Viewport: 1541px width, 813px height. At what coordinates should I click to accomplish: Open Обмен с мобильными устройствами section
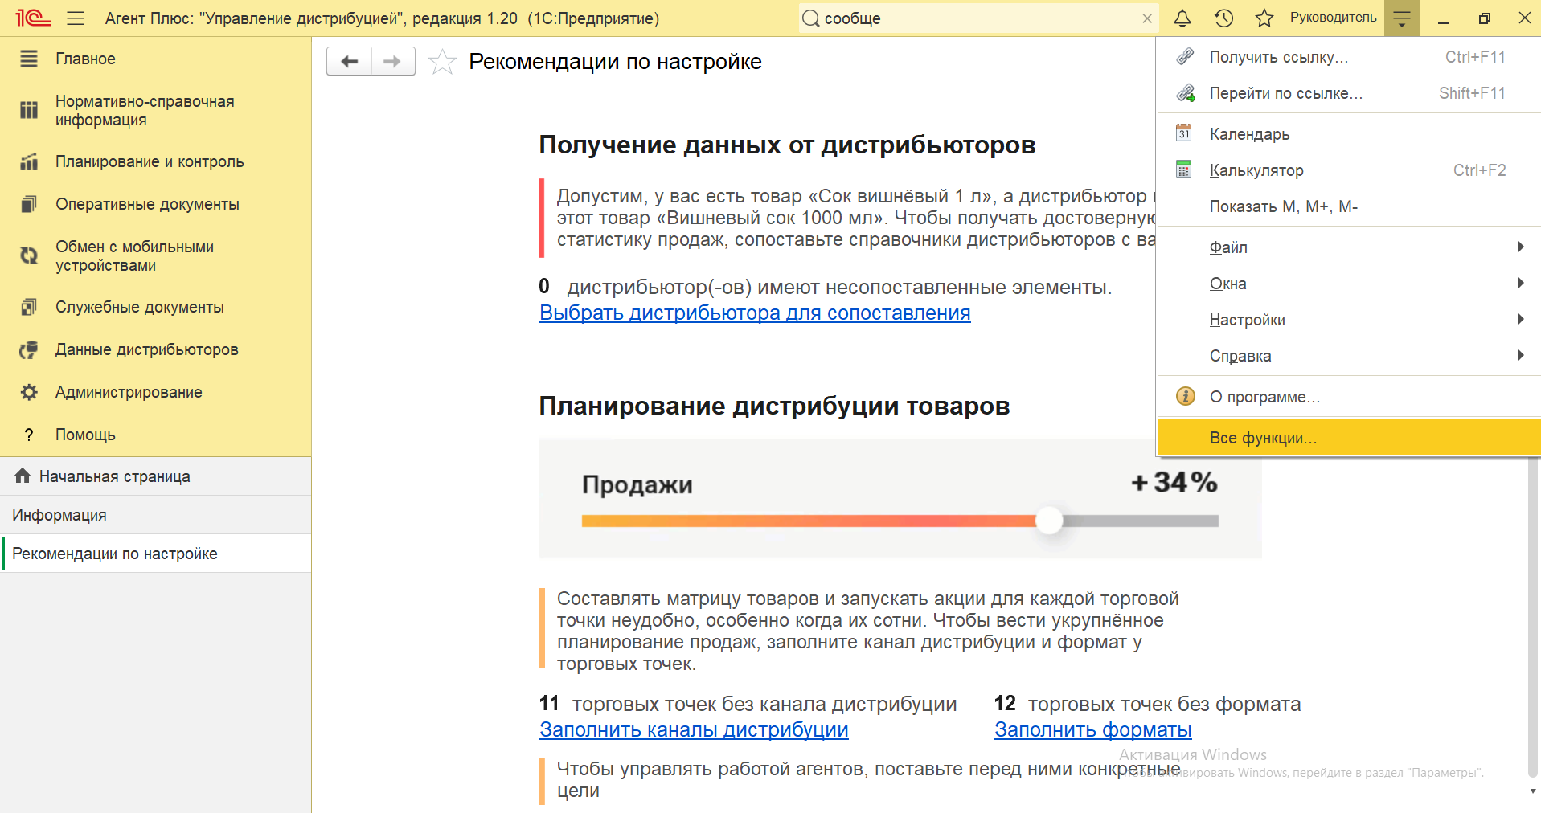click(x=155, y=256)
